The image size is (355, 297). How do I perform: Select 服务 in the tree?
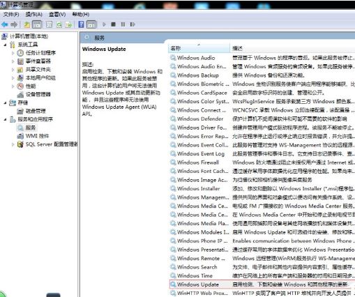(31, 128)
